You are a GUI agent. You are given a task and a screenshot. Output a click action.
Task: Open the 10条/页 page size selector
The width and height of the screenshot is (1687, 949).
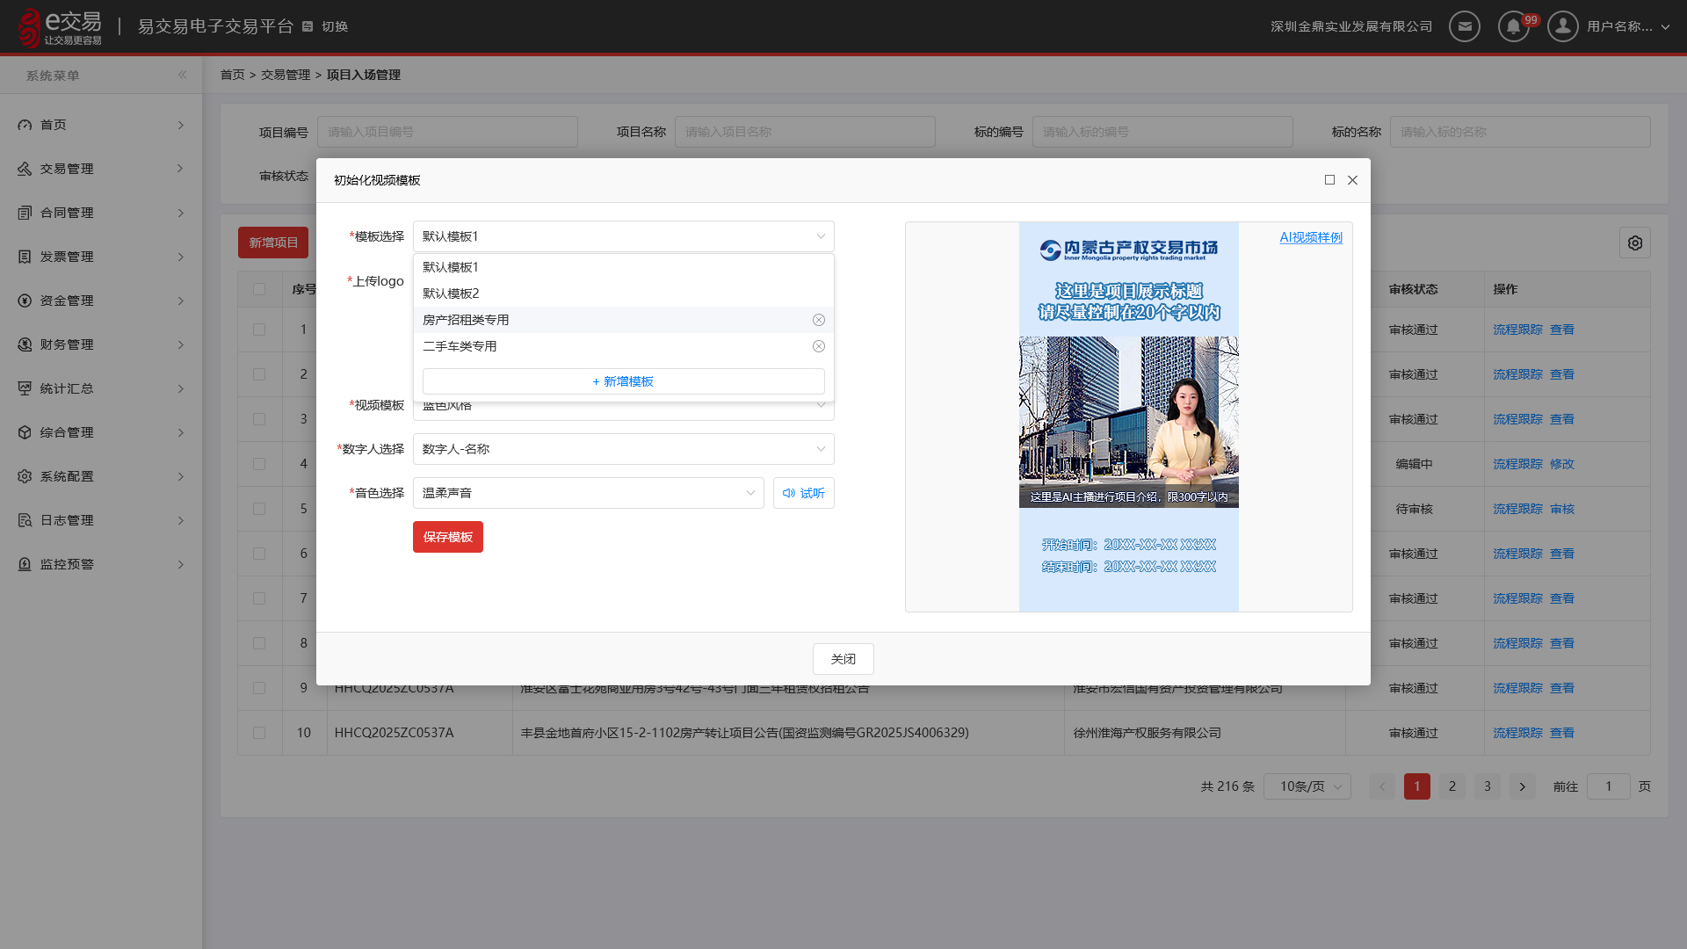[1307, 786]
